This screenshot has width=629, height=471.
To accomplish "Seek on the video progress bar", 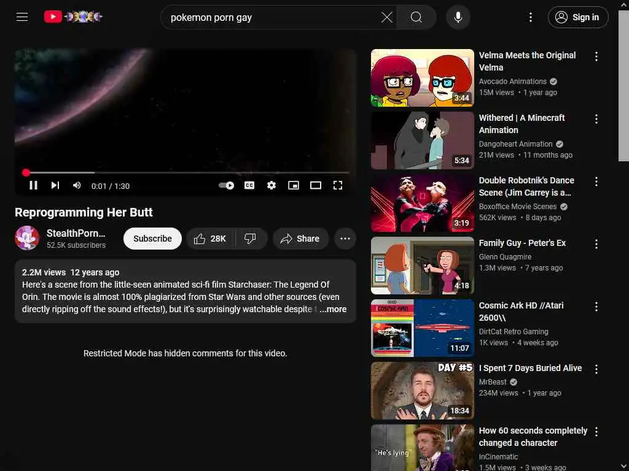I will pyautogui.click(x=186, y=172).
